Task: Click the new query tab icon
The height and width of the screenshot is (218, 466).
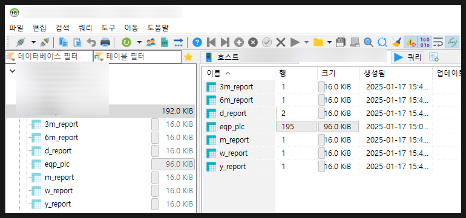Action: [x=434, y=57]
